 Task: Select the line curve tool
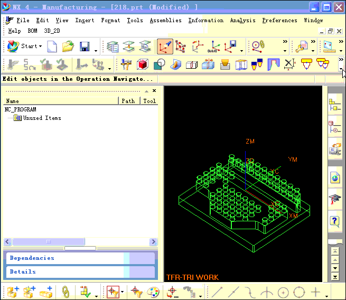click(x=217, y=292)
